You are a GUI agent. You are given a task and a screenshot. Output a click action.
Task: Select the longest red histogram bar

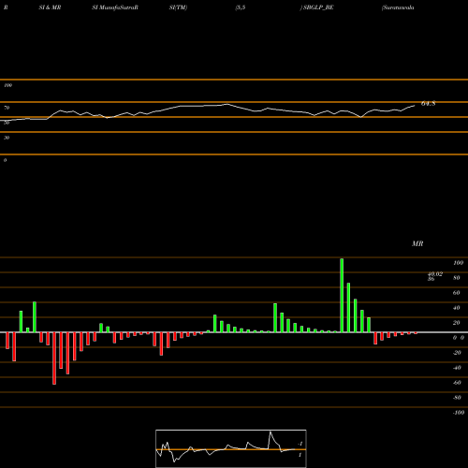pyautogui.click(x=54, y=358)
